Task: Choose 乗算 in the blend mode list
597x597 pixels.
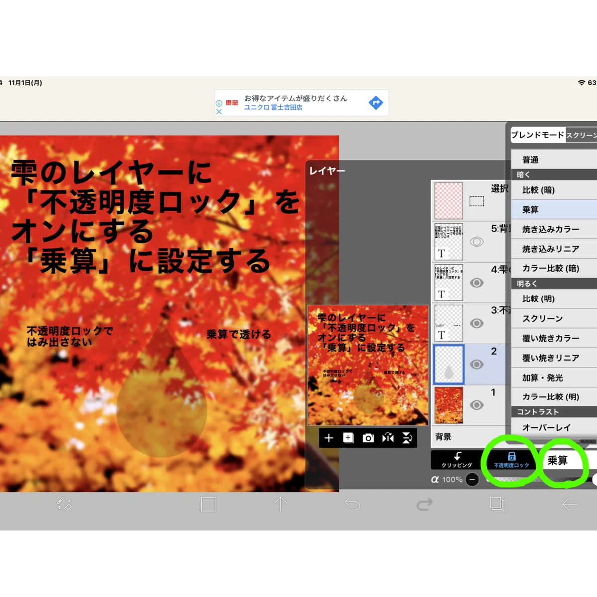Action: point(554,209)
